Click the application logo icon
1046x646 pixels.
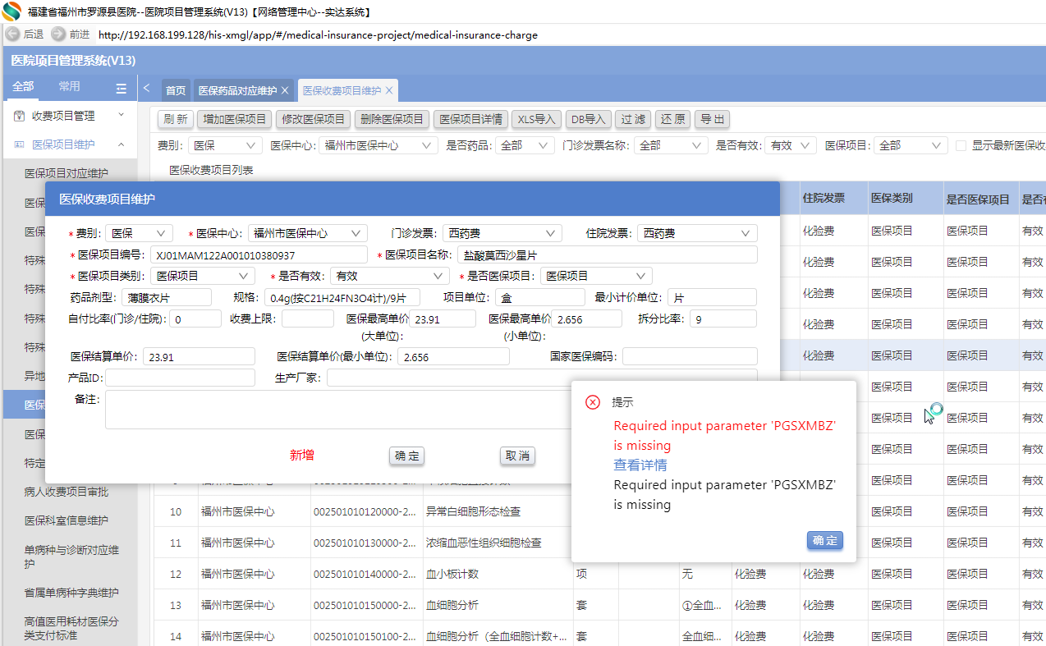(x=12, y=11)
